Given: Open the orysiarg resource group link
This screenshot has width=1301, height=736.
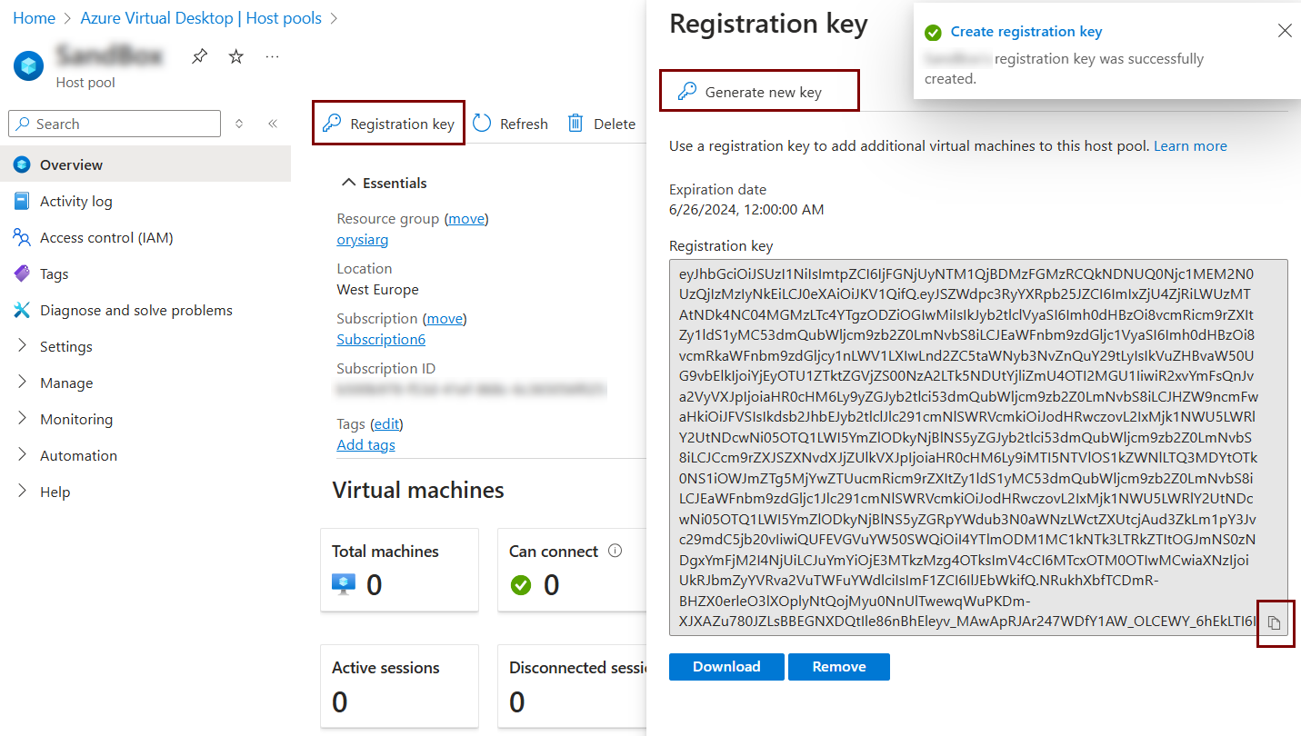Looking at the screenshot, I should click(x=362, y=240).
